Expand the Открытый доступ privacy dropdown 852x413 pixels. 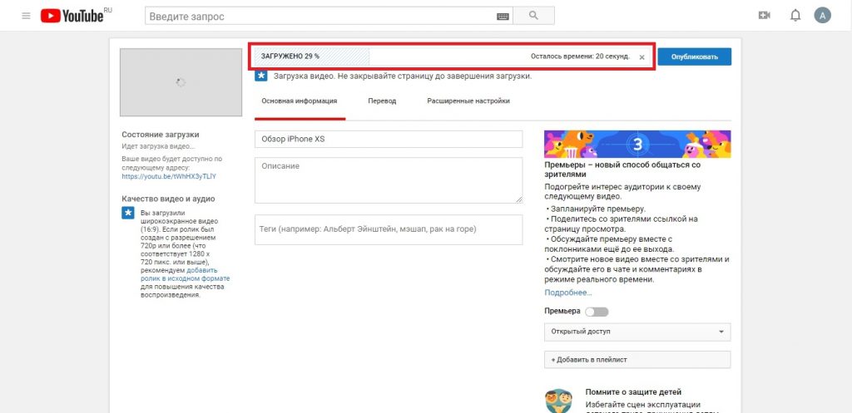[637, 332]
